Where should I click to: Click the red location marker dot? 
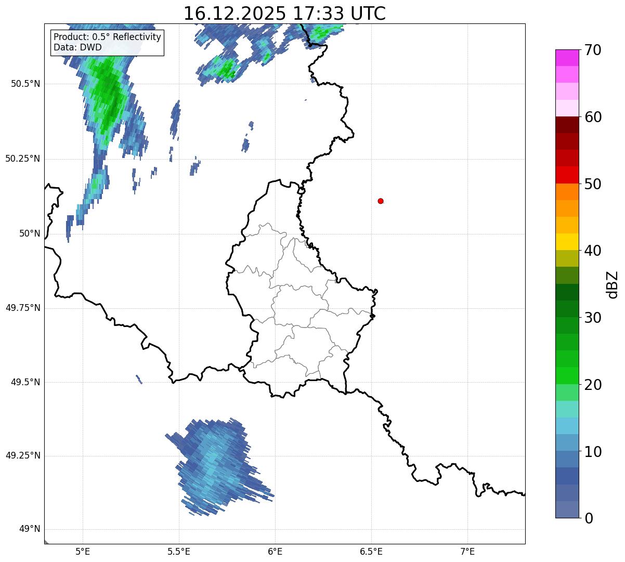381,201
